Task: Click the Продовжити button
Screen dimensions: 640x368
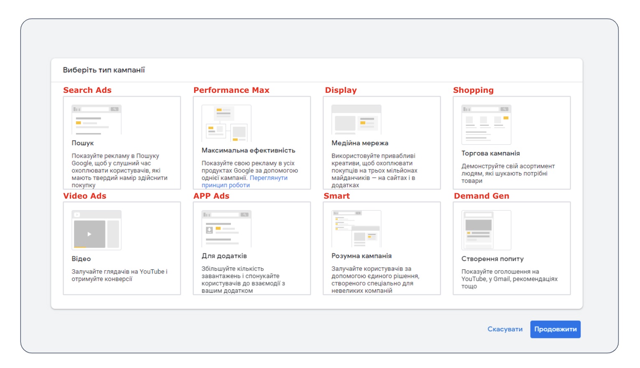Action: tap(555, 329)
